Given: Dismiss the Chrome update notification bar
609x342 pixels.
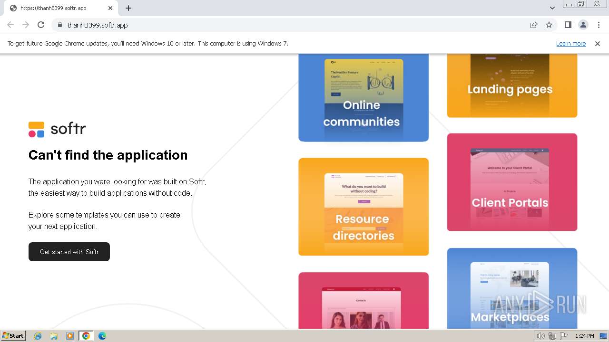Looking at the screenshot, I should point(598,43).
